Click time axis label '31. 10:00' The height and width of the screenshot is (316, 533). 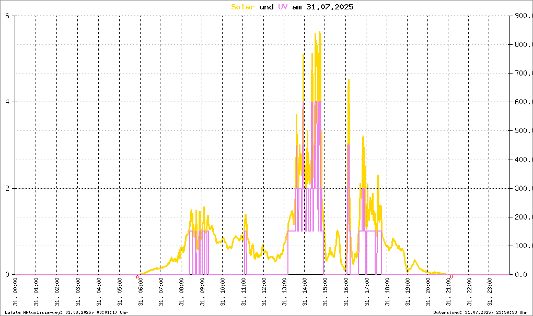(x=222, y=292)
